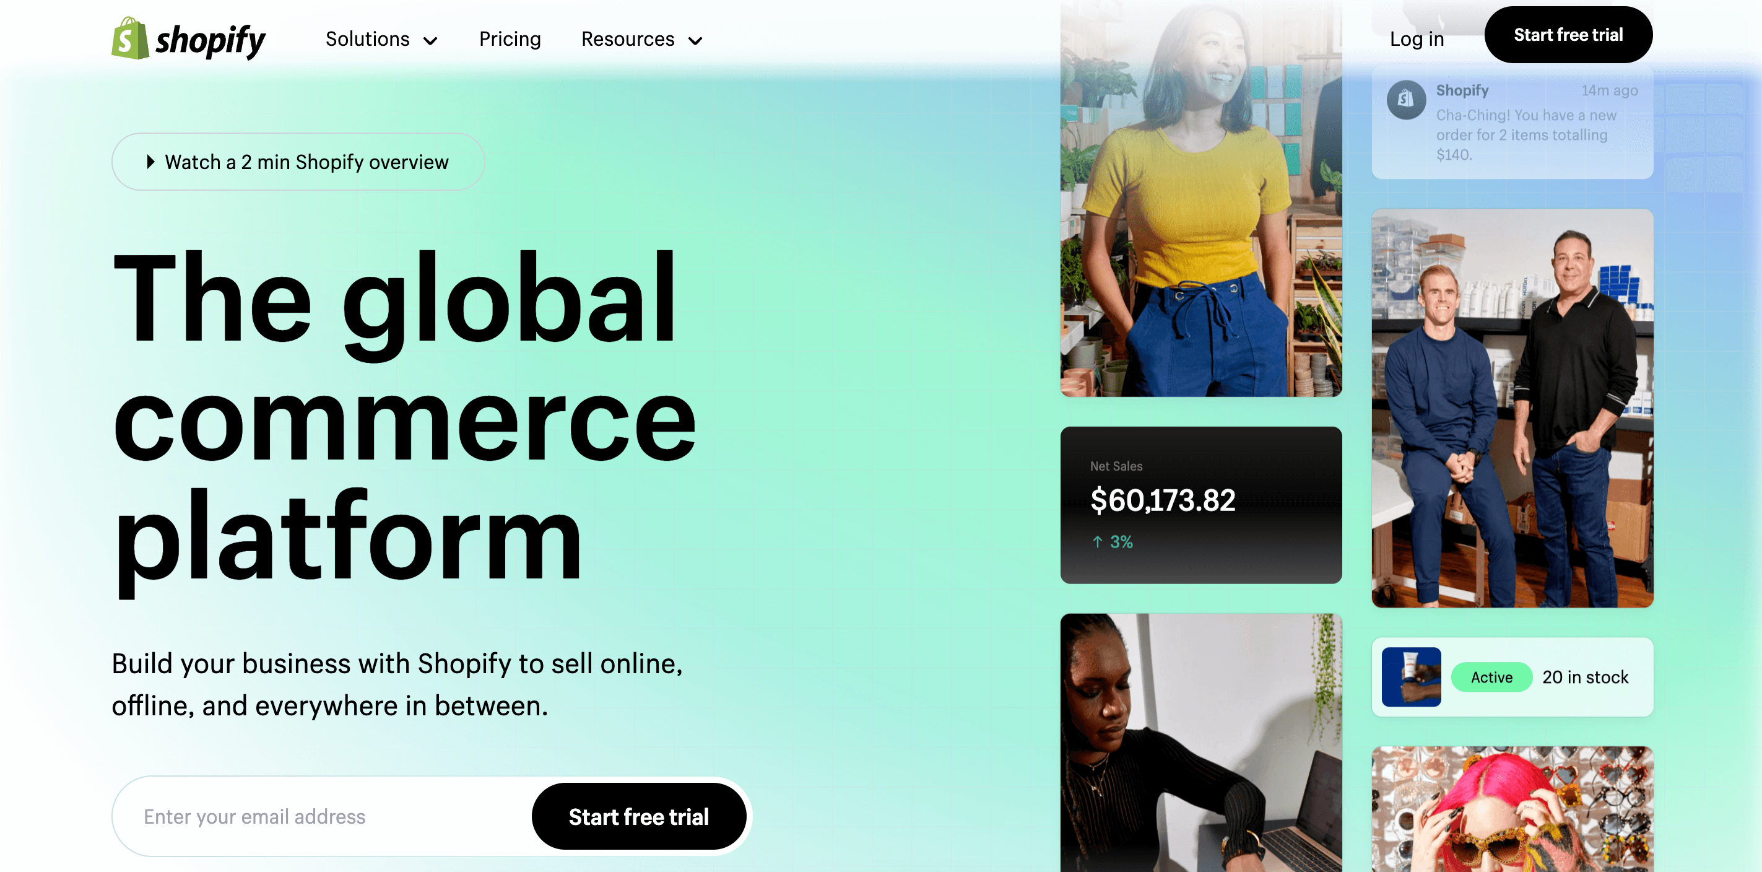The image size is (1762, 872).
Task: Click the photo of two men in warehouse
Action: point(1512,408)
